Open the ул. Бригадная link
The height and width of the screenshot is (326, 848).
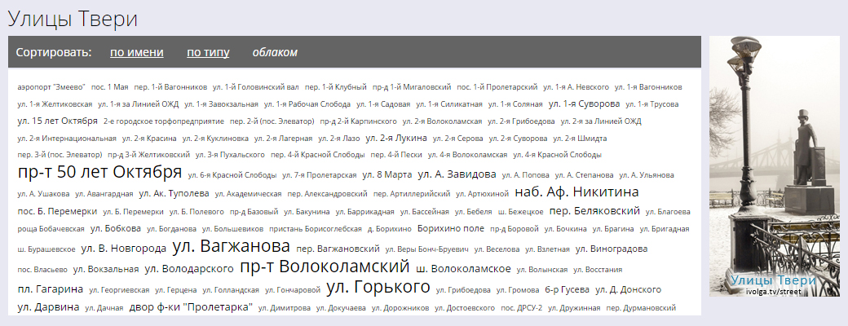point(665,229)
